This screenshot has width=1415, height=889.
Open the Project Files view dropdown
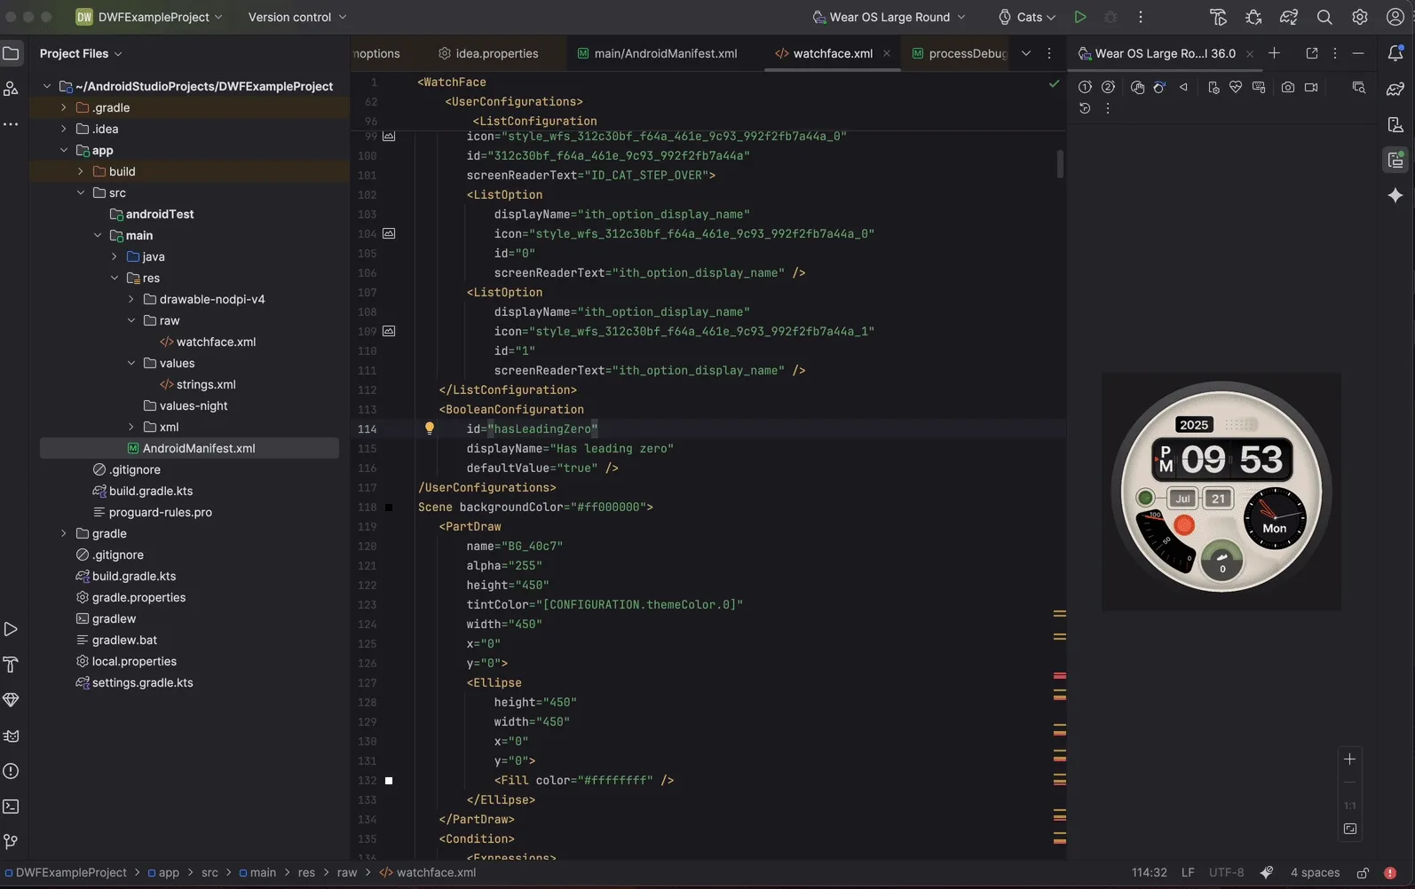pyautogui.click(x=81, y=53)
